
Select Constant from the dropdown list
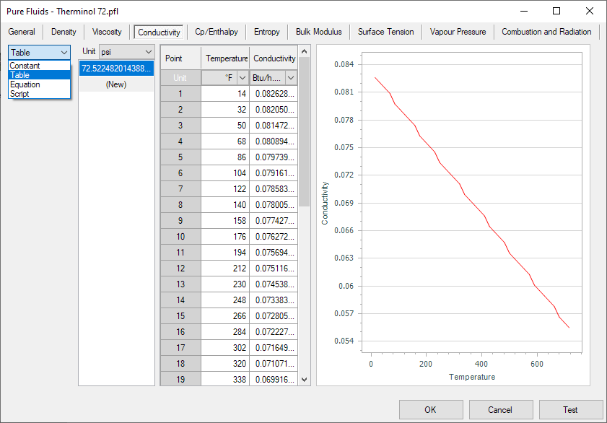(25, 66)
